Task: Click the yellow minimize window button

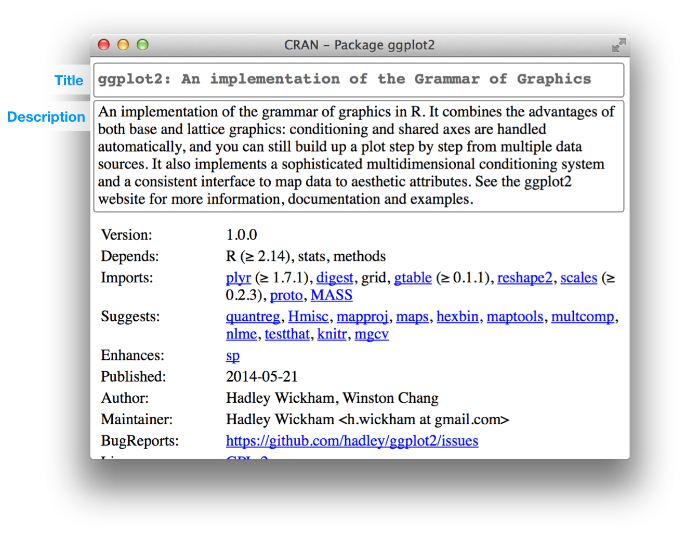Action: (x=123, y=45)
